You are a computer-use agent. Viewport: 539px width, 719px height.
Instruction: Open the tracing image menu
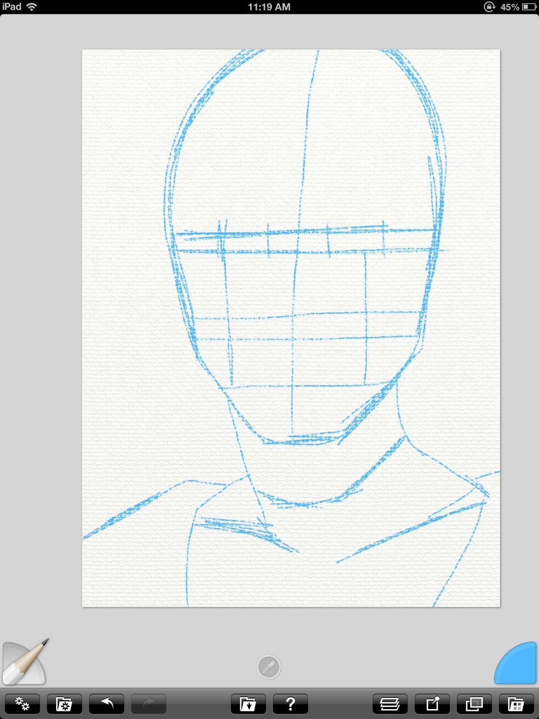[474, 704]
